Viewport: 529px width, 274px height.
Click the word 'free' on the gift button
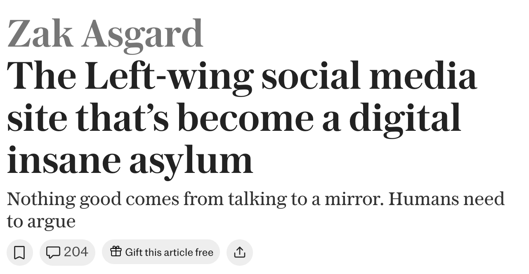(x=205, y=252)
